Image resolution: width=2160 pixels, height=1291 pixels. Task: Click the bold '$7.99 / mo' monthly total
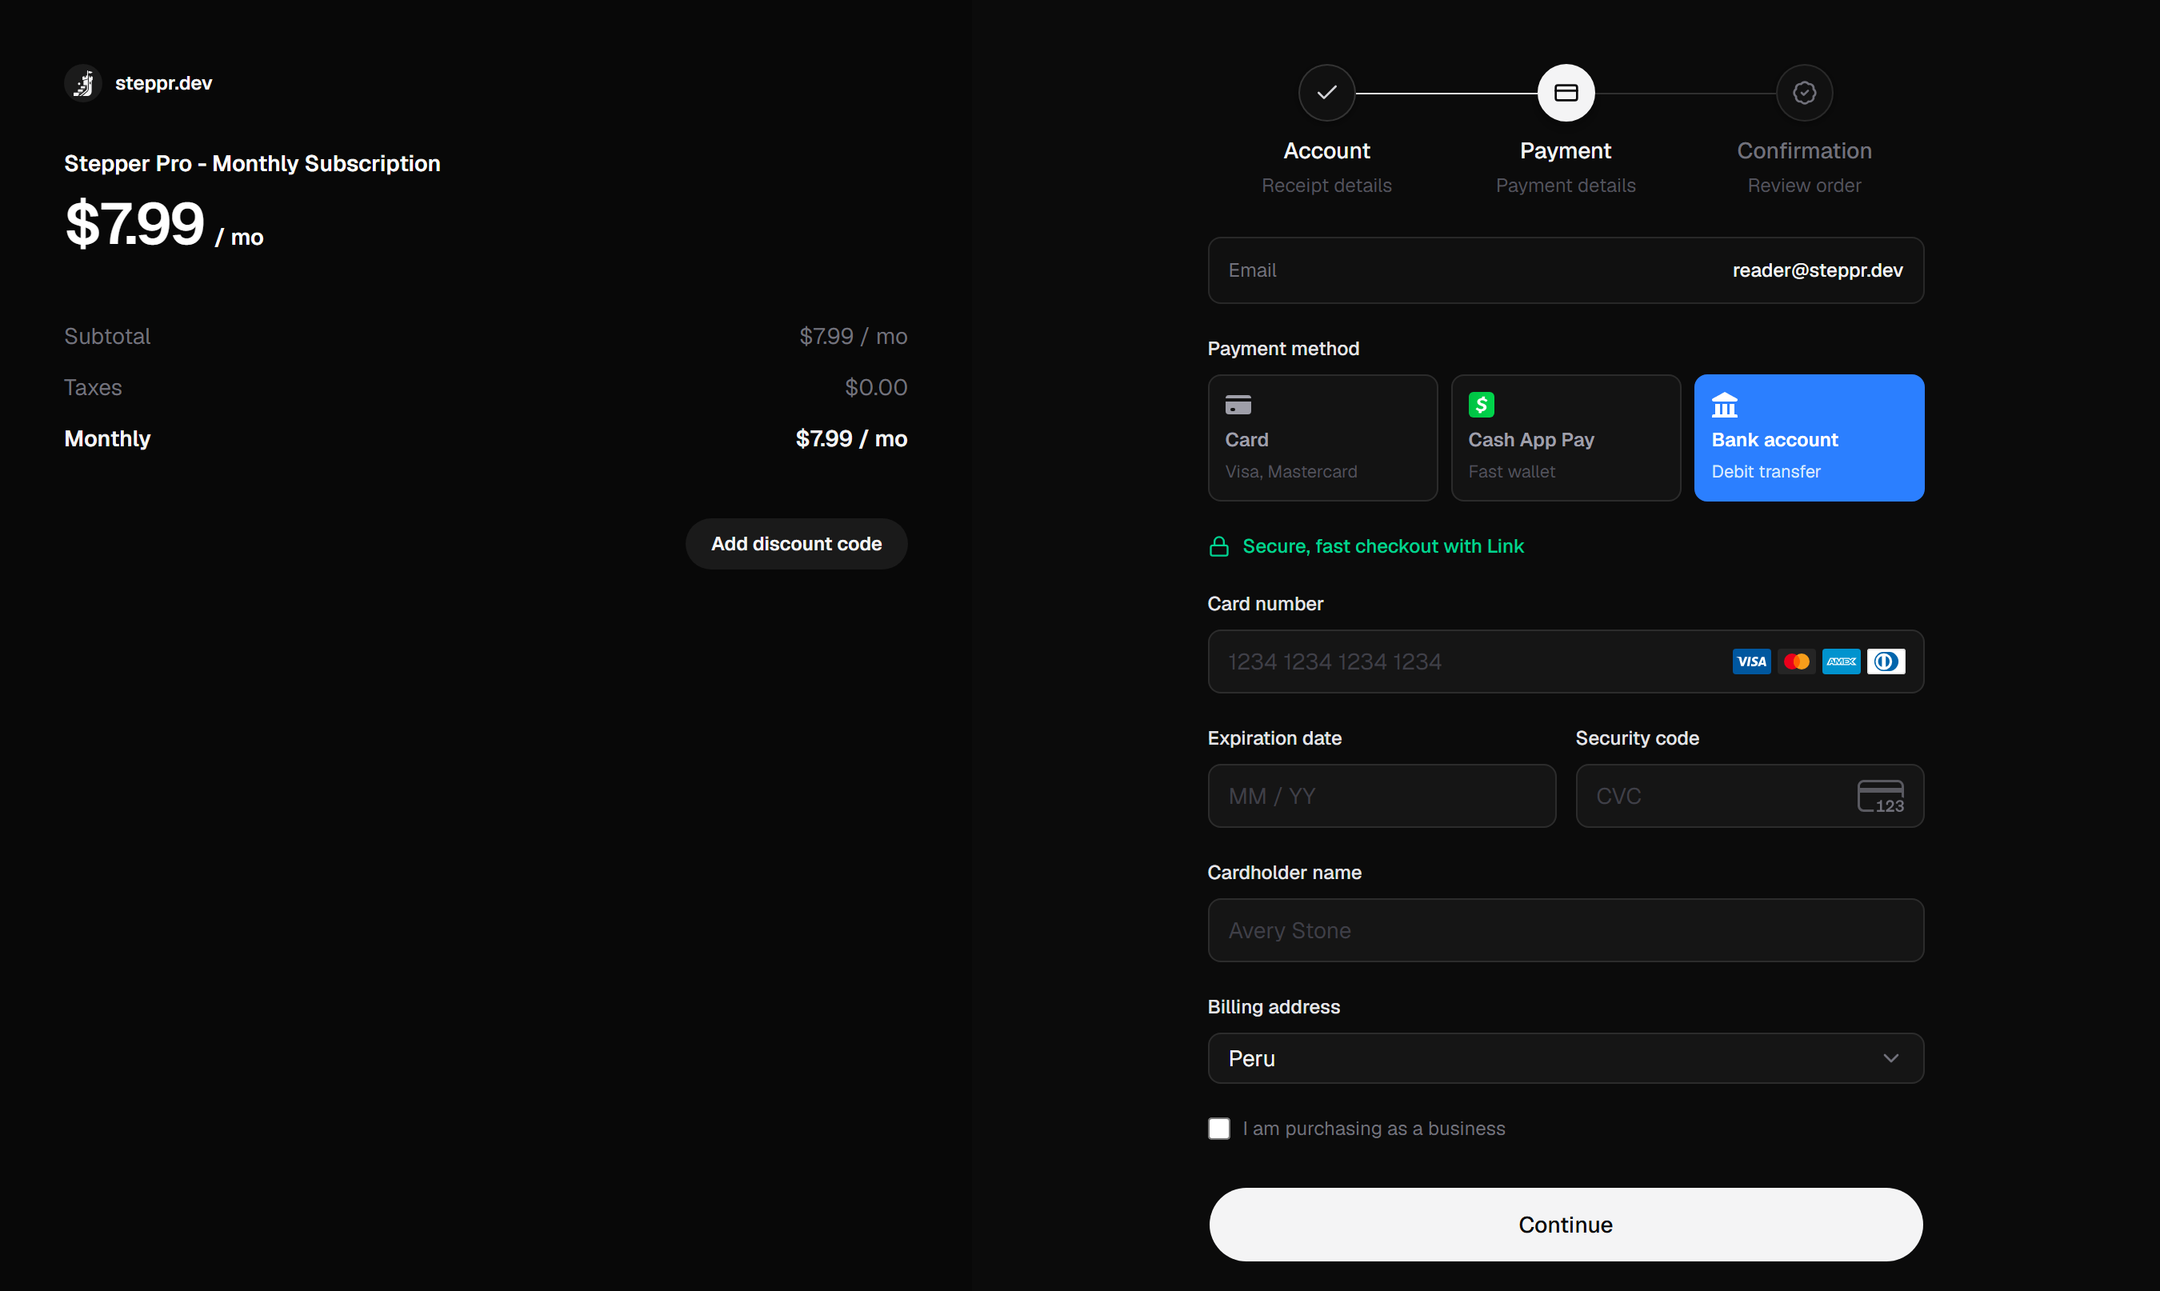tap(852, 438)
